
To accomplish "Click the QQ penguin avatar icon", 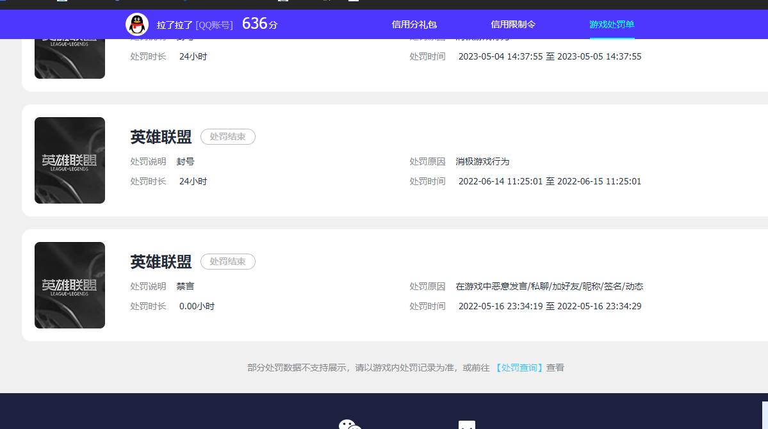I will [136, 24].
